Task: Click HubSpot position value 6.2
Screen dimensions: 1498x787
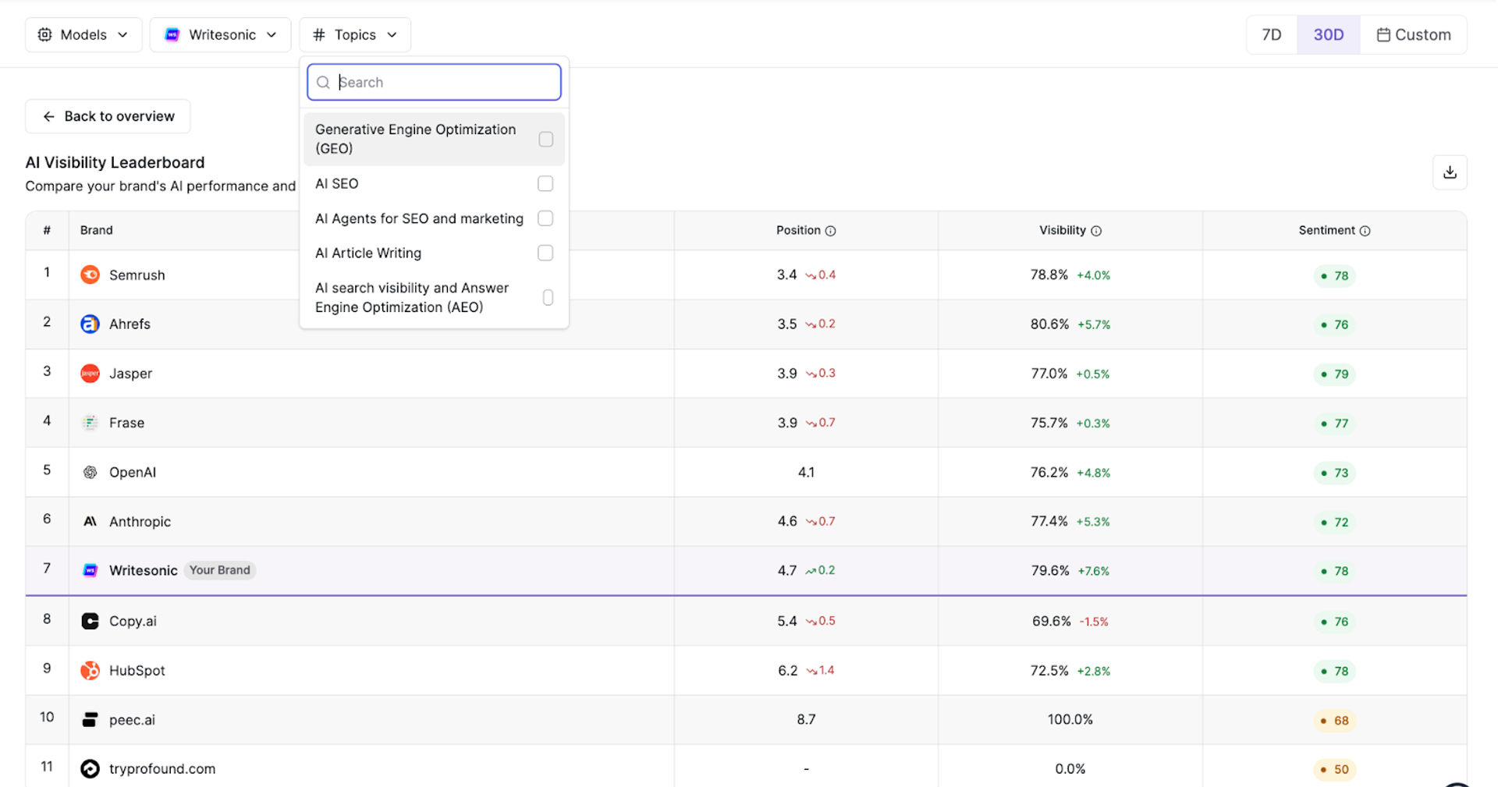Action: pyautogui.click(x=788, y=670)
